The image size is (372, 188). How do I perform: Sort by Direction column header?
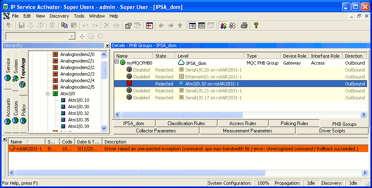(355, 56)
